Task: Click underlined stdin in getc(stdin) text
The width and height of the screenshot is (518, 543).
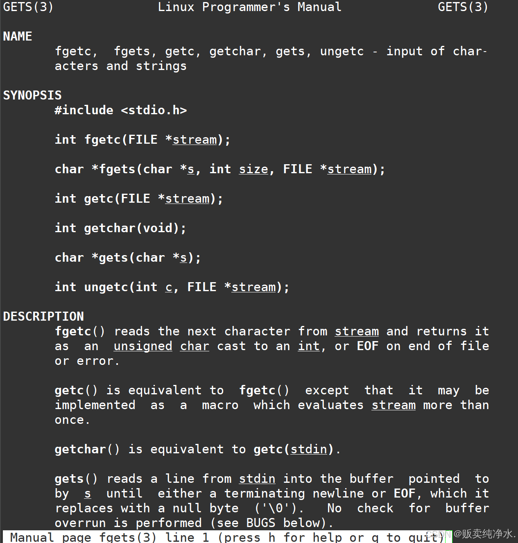Action: point(309,450)
